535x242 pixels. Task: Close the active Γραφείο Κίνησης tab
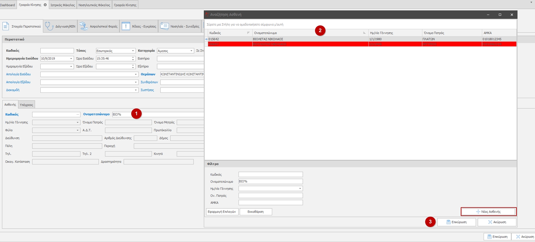45,5
